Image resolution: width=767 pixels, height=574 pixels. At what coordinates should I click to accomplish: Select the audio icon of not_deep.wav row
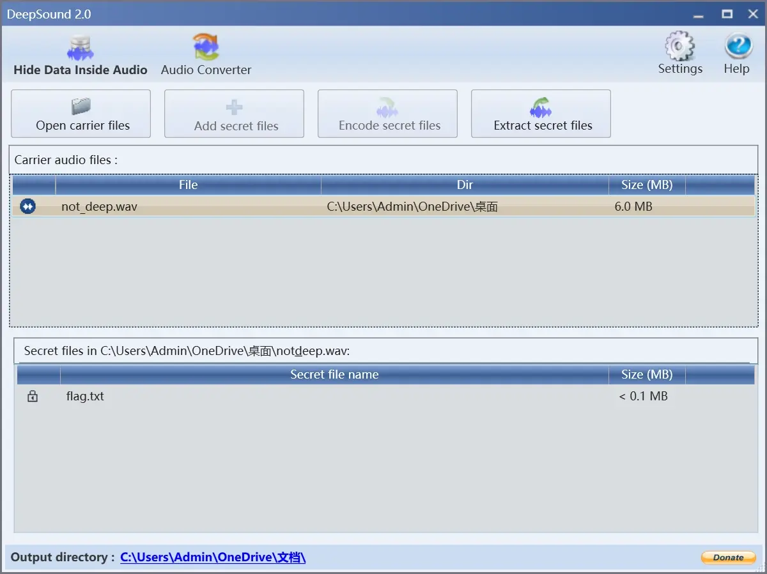tap(28, 206)
